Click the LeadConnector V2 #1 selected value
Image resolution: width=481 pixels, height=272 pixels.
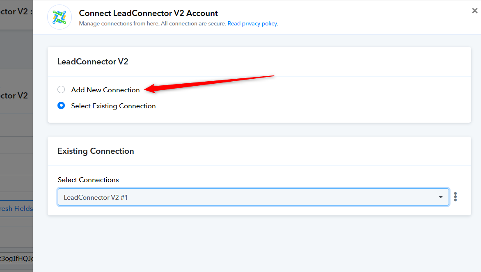[x=96, y=197]
